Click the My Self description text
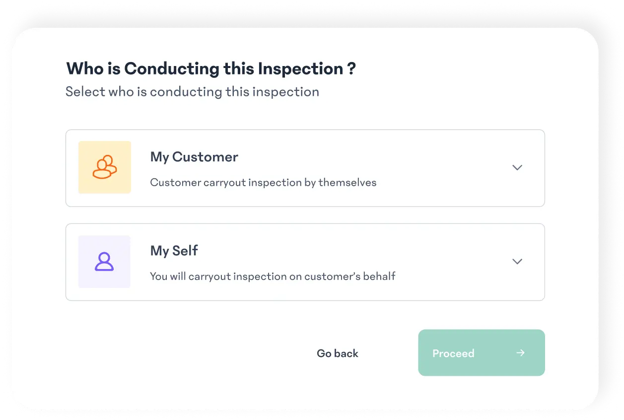624x420 pixels. click(273, 276)
